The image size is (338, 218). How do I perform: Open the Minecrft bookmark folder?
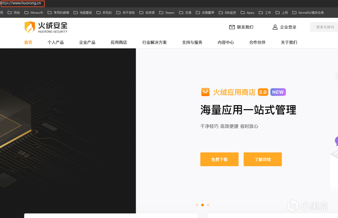[x=34, y=12]
